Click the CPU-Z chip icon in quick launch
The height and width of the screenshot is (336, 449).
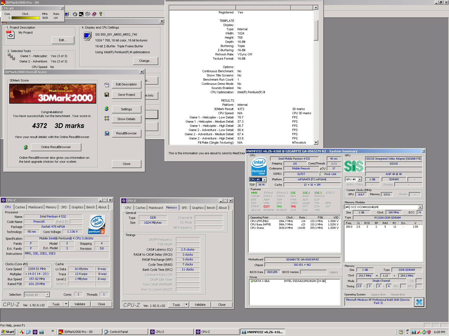click(35, 332)
